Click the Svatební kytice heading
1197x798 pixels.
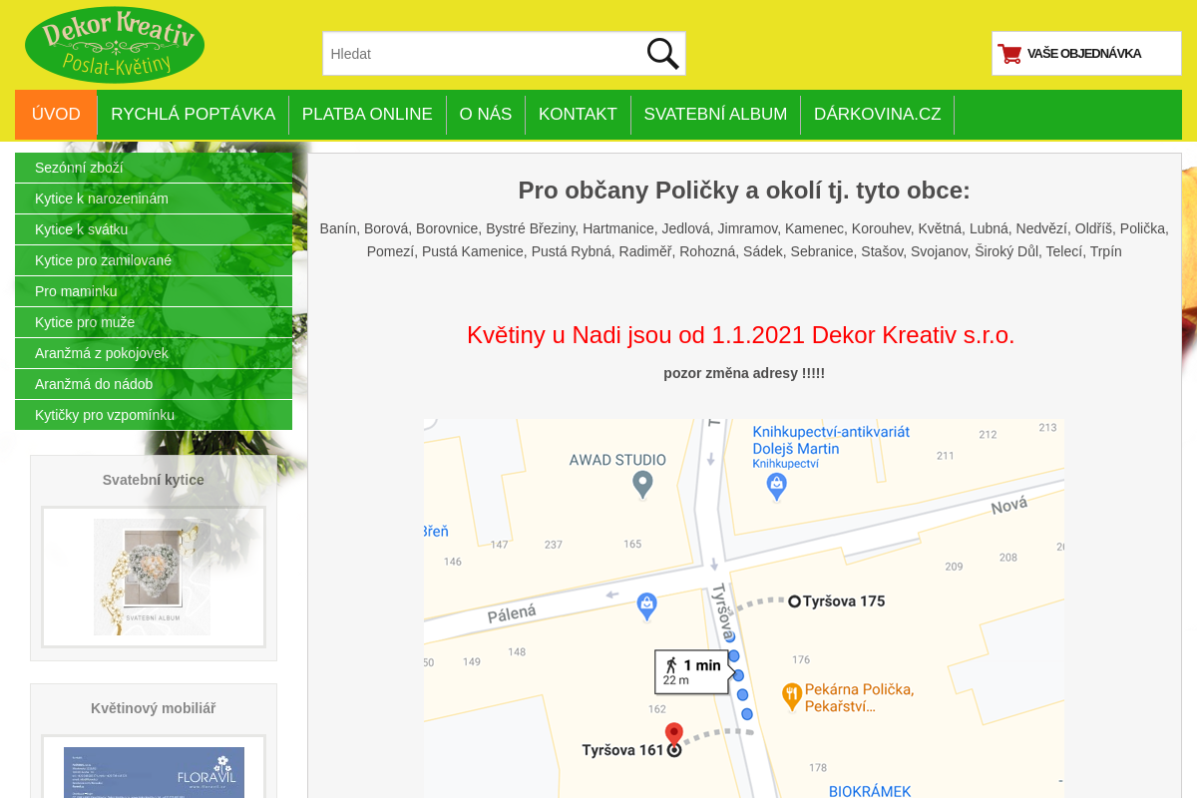pyautogui.click(x=153, y=480)
